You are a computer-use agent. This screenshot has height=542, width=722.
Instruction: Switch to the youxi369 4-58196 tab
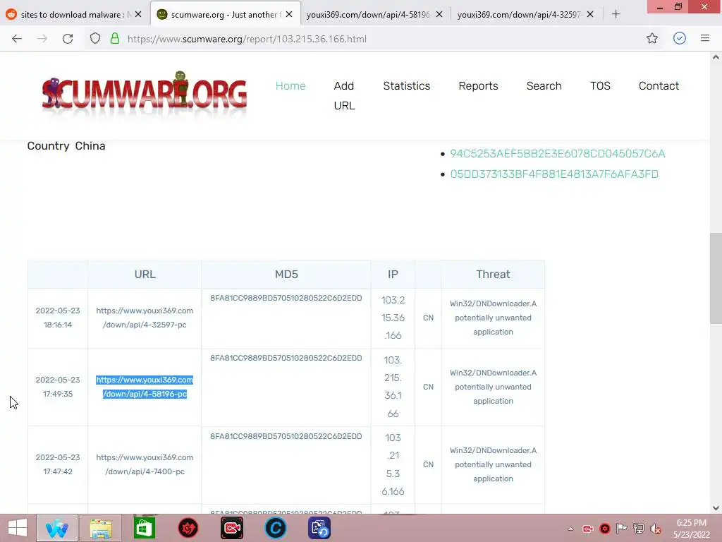pyautogui.click(x=368, y=14)
